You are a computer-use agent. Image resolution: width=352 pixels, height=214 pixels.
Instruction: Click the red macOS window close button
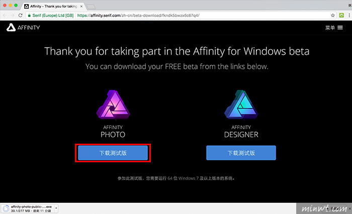pos(5,5)
